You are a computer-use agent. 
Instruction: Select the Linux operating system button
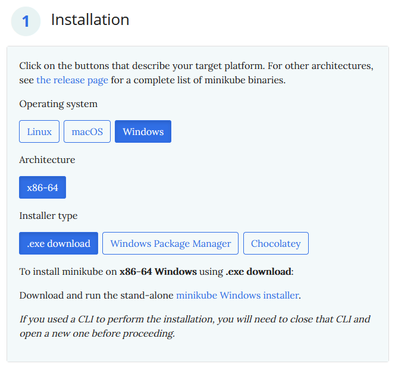39,131
